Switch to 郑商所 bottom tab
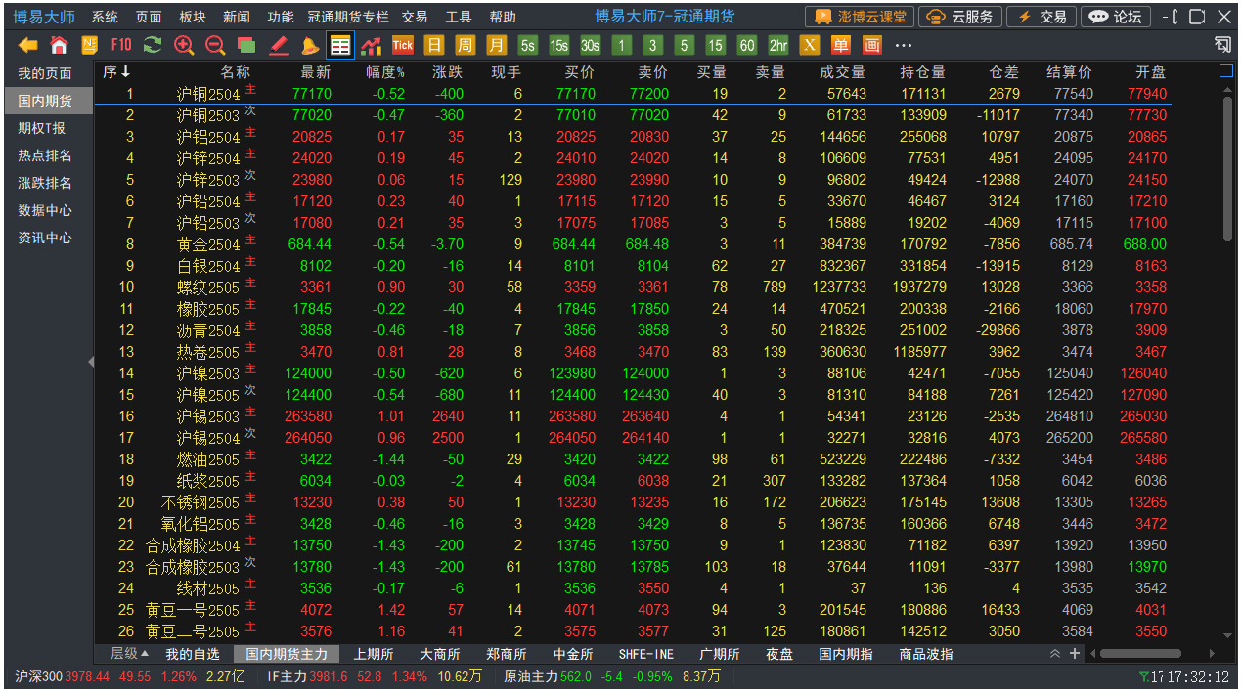1242x692 pixels. point(507,654)
